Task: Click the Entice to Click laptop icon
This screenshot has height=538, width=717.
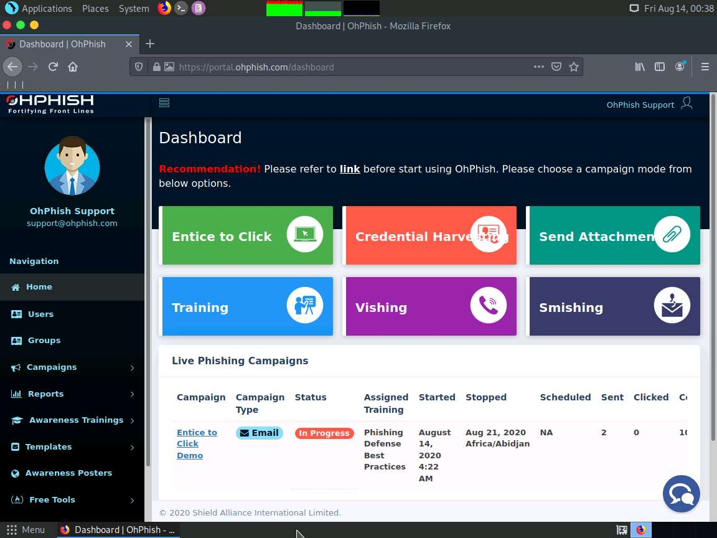Action: [305, 234]
